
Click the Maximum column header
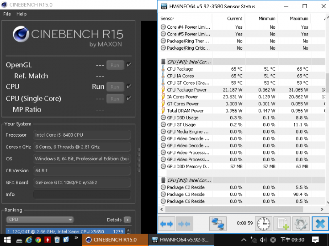294,18
